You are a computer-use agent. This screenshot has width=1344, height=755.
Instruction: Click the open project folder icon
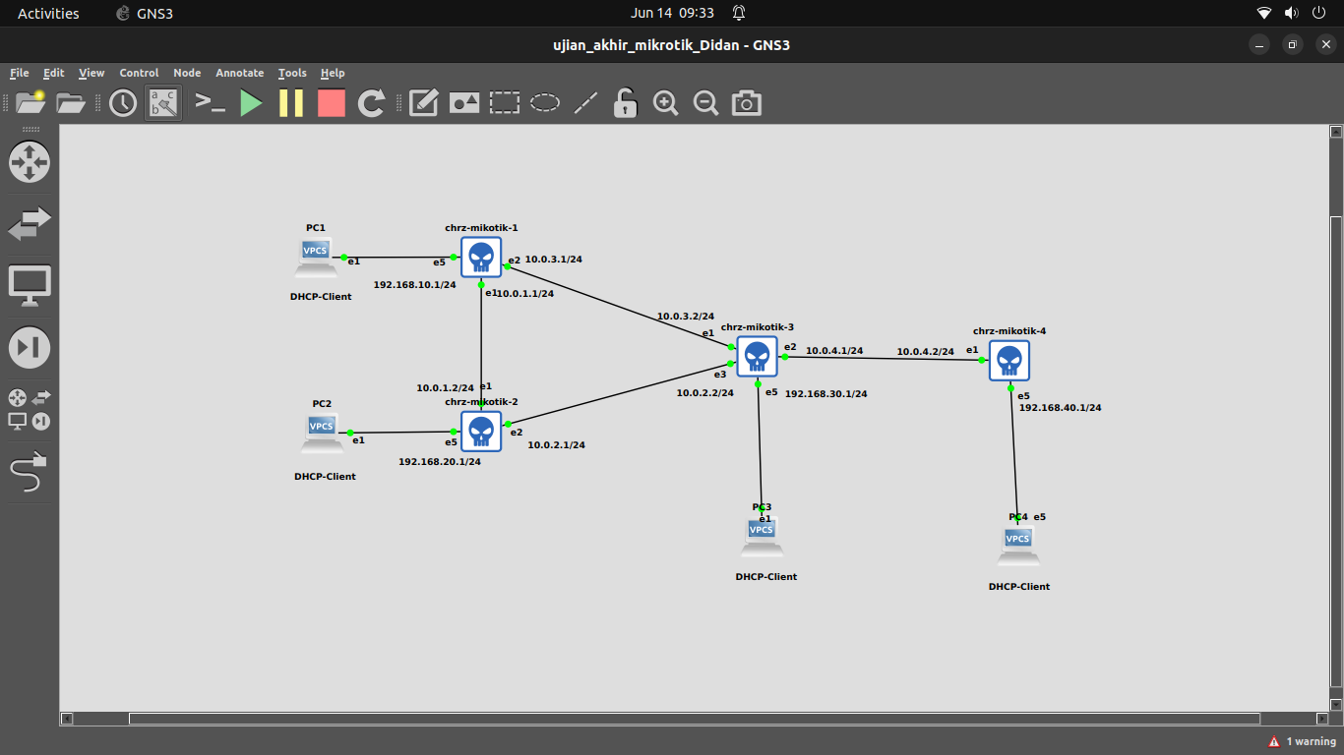coord(71,102)
